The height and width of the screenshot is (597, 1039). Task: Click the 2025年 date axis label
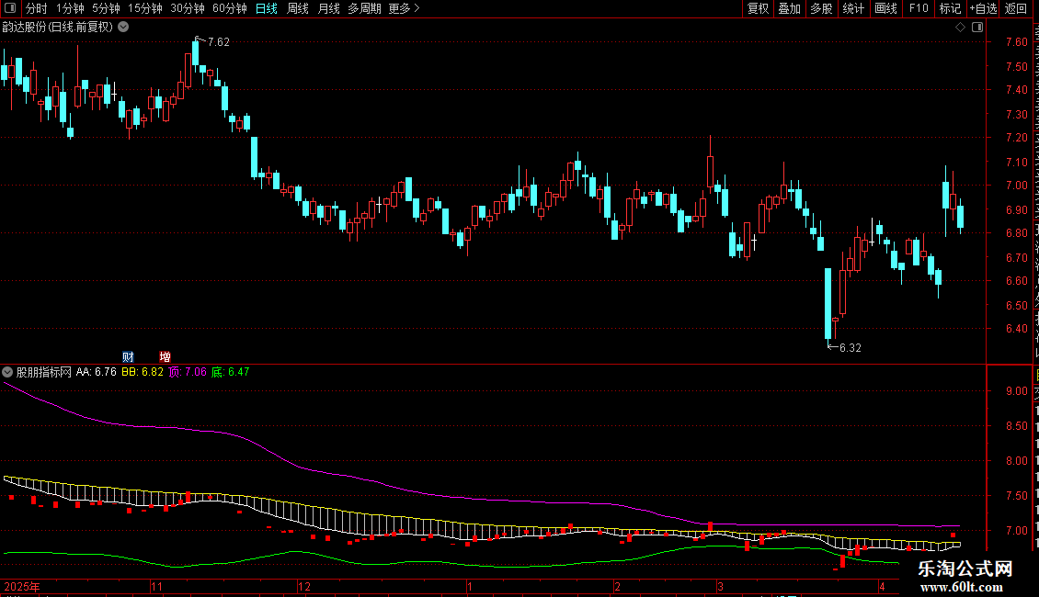22,586
